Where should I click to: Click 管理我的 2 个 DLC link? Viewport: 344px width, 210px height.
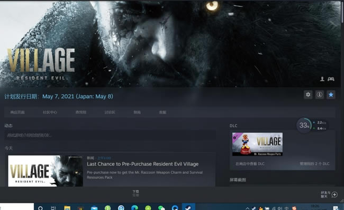pyautogui.click(x=314, y=164)
